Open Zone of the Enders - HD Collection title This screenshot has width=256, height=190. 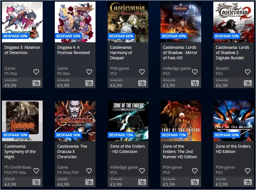(128, 149)
